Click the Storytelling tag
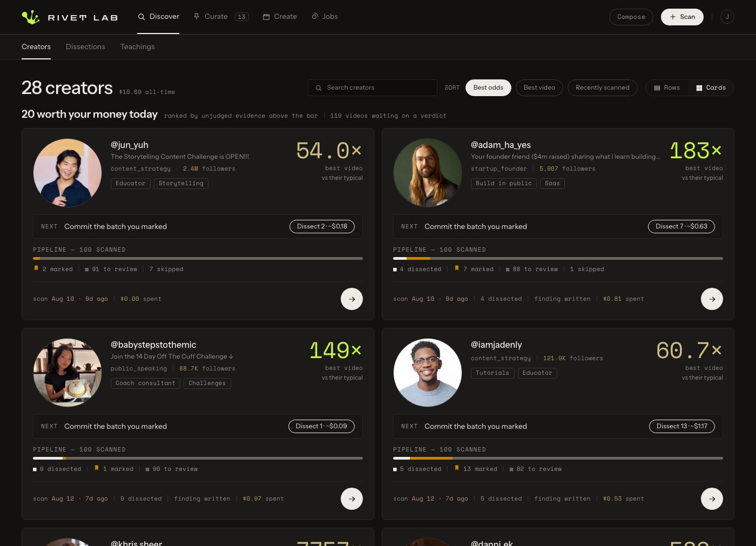Viewport: 756px width, 546px height. 181,184
